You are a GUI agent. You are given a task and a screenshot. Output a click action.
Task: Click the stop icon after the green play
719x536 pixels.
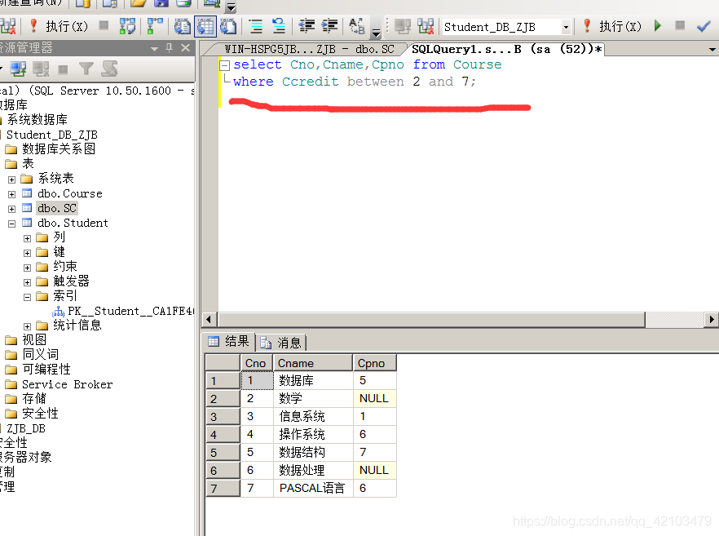coord(680,26)
